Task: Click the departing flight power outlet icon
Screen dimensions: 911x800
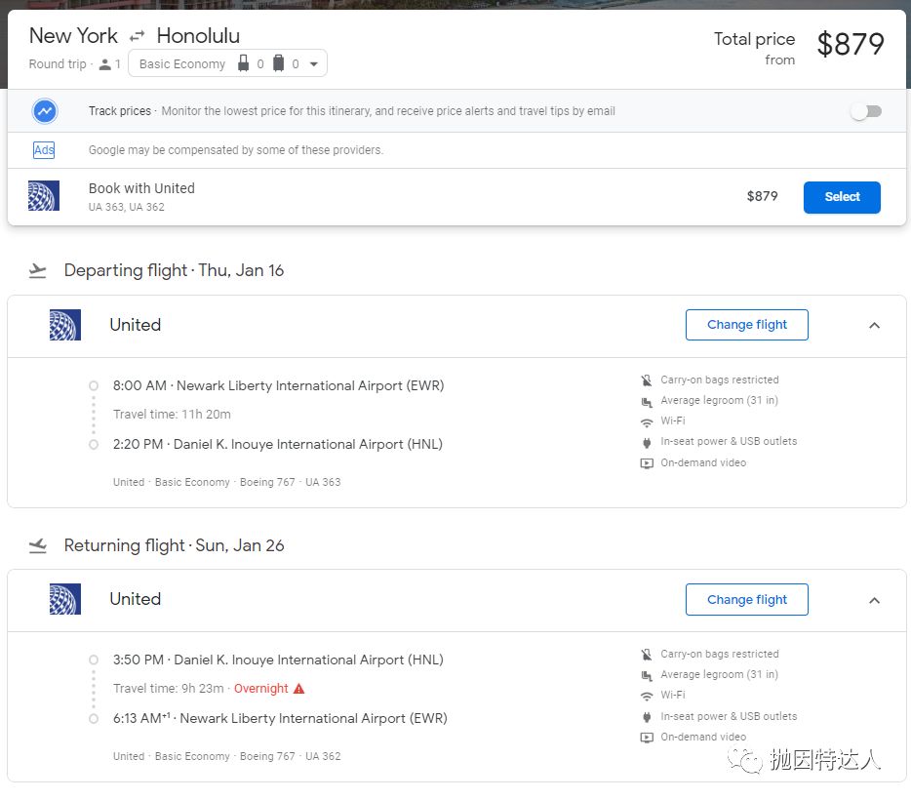Action: 646,442
